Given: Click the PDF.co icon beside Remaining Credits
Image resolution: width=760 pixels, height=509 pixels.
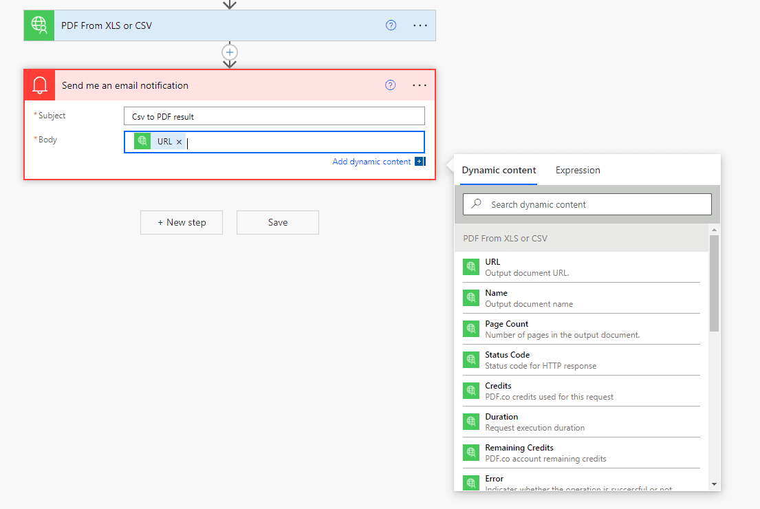Looking at the screenshot, I should coord(471,452).
